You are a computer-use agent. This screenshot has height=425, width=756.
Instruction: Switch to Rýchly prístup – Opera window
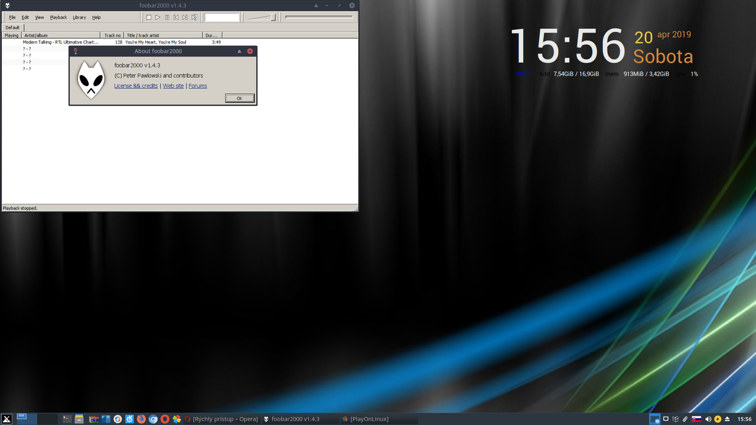(221, 419)
